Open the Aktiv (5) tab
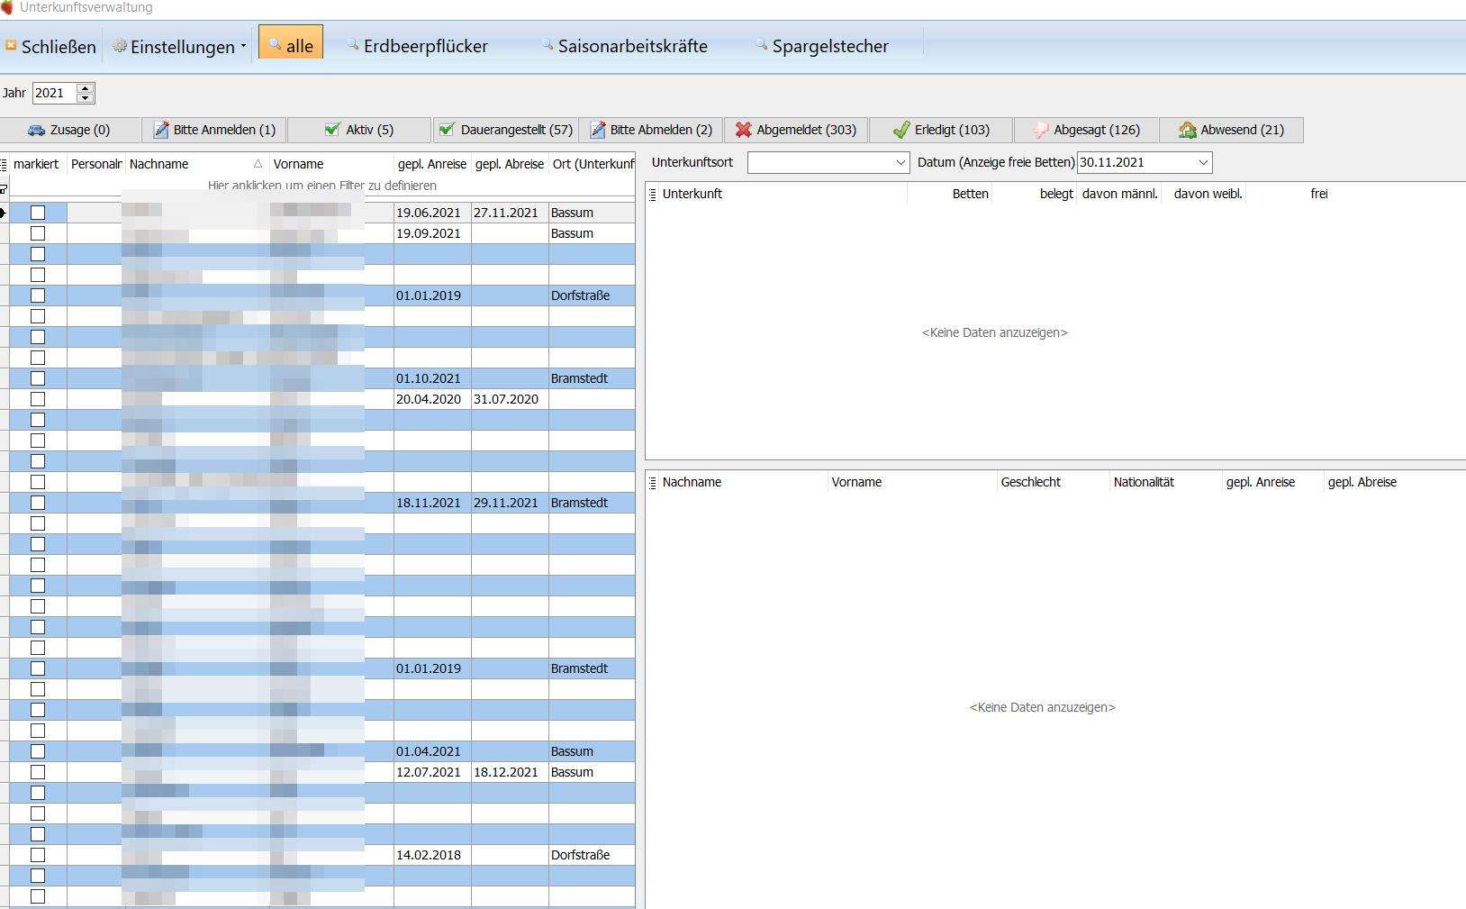The image size is (1466, 909). (x=359, y=130)
